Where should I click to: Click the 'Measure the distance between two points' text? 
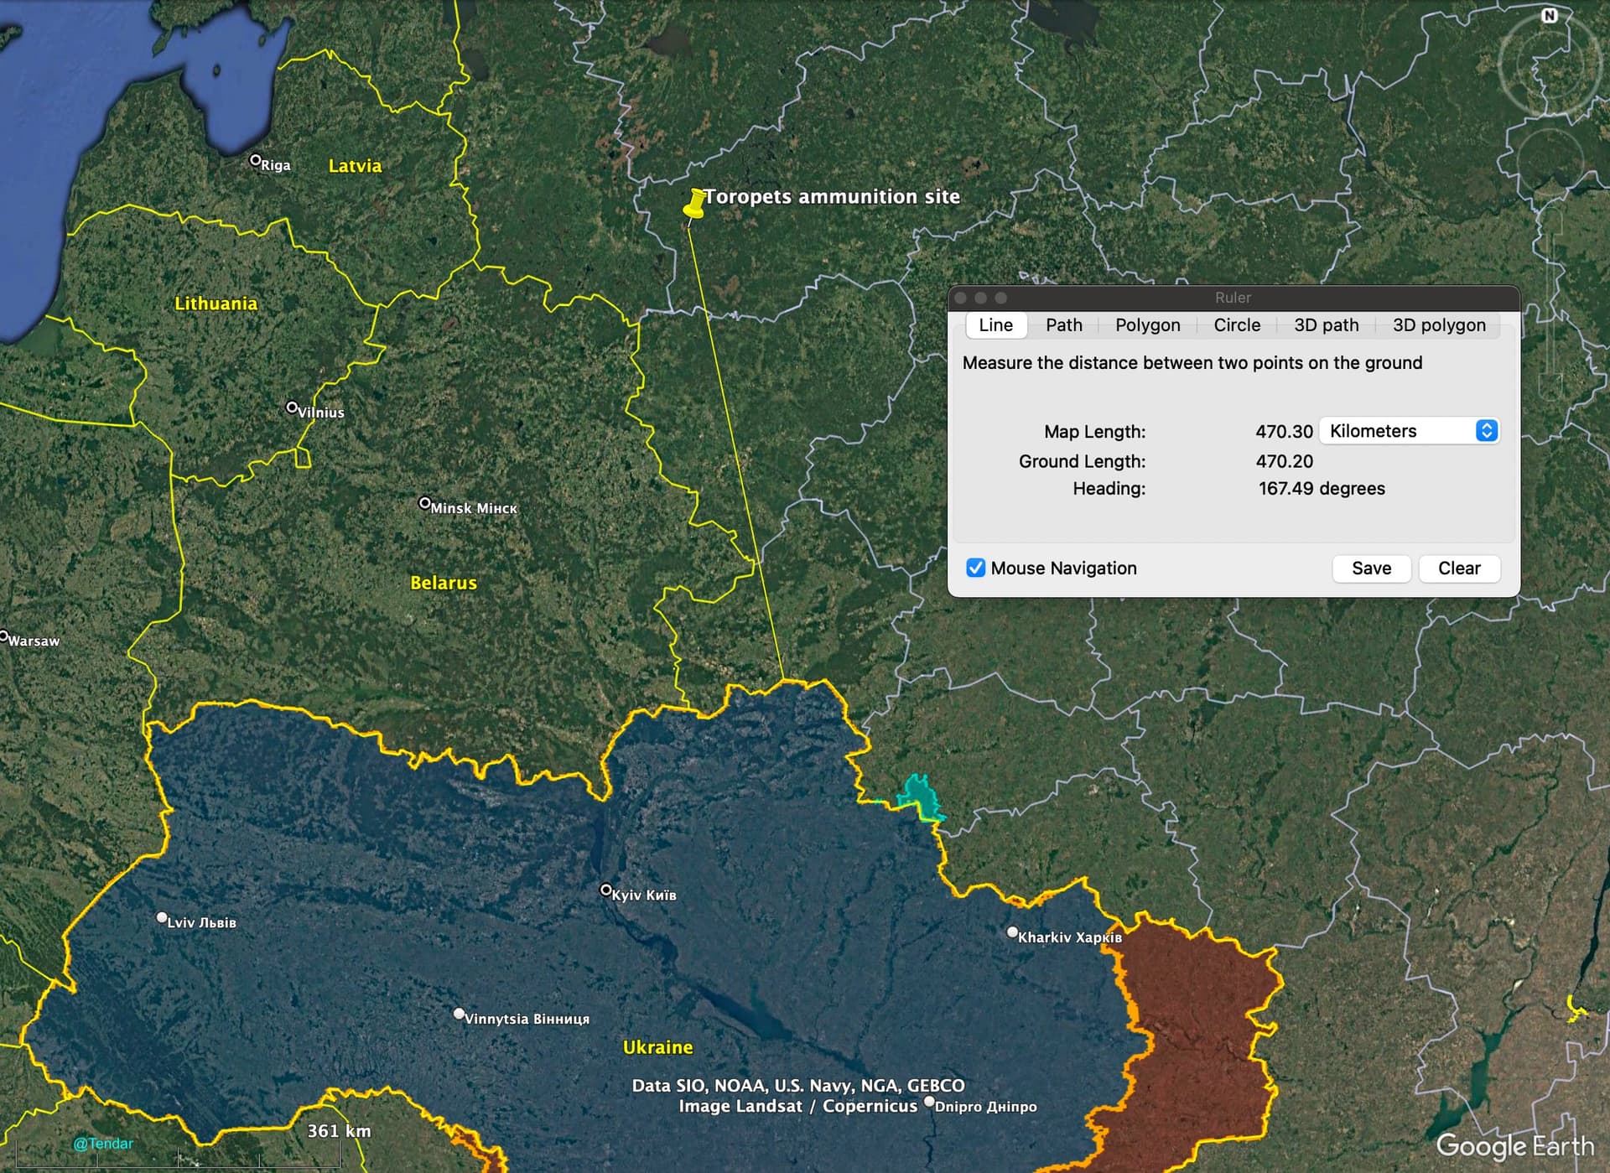click(x=1192, y=363)
